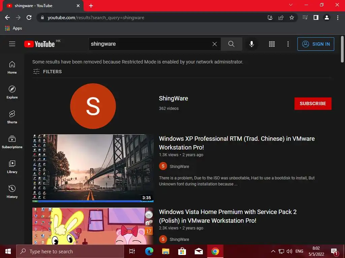Open the Explore sidebar item

point(12,92)
